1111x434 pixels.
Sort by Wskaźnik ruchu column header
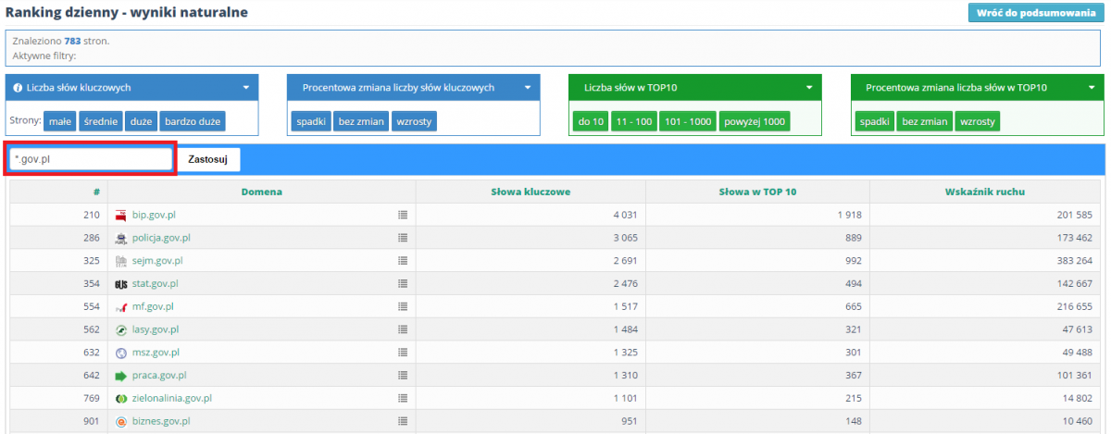click(x=984, y=192)
